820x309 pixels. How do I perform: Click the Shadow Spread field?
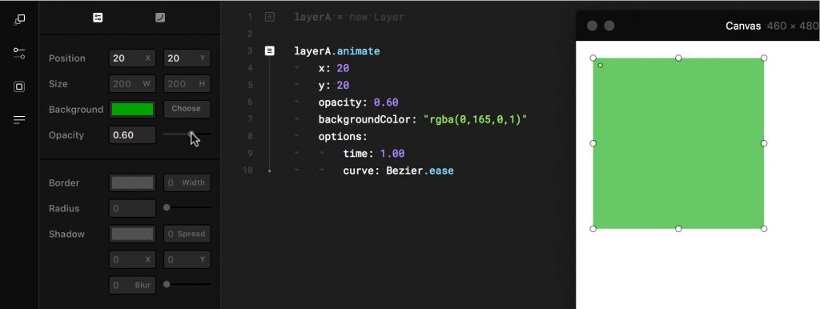187,234
